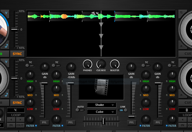Open the Cube video transition dropdown
This screenshot has width=192, height=132.
[x=101, y=112]
